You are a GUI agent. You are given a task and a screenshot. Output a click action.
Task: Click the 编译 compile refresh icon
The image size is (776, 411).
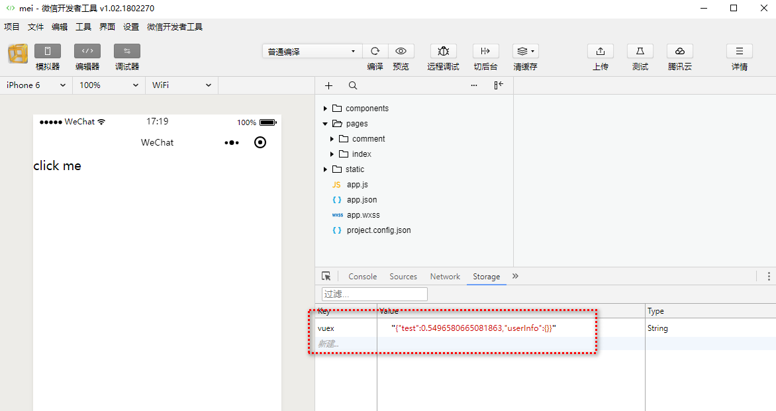click(x=375, y=51)
